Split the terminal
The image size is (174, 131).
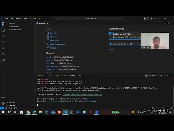click(x=158, y=76)
